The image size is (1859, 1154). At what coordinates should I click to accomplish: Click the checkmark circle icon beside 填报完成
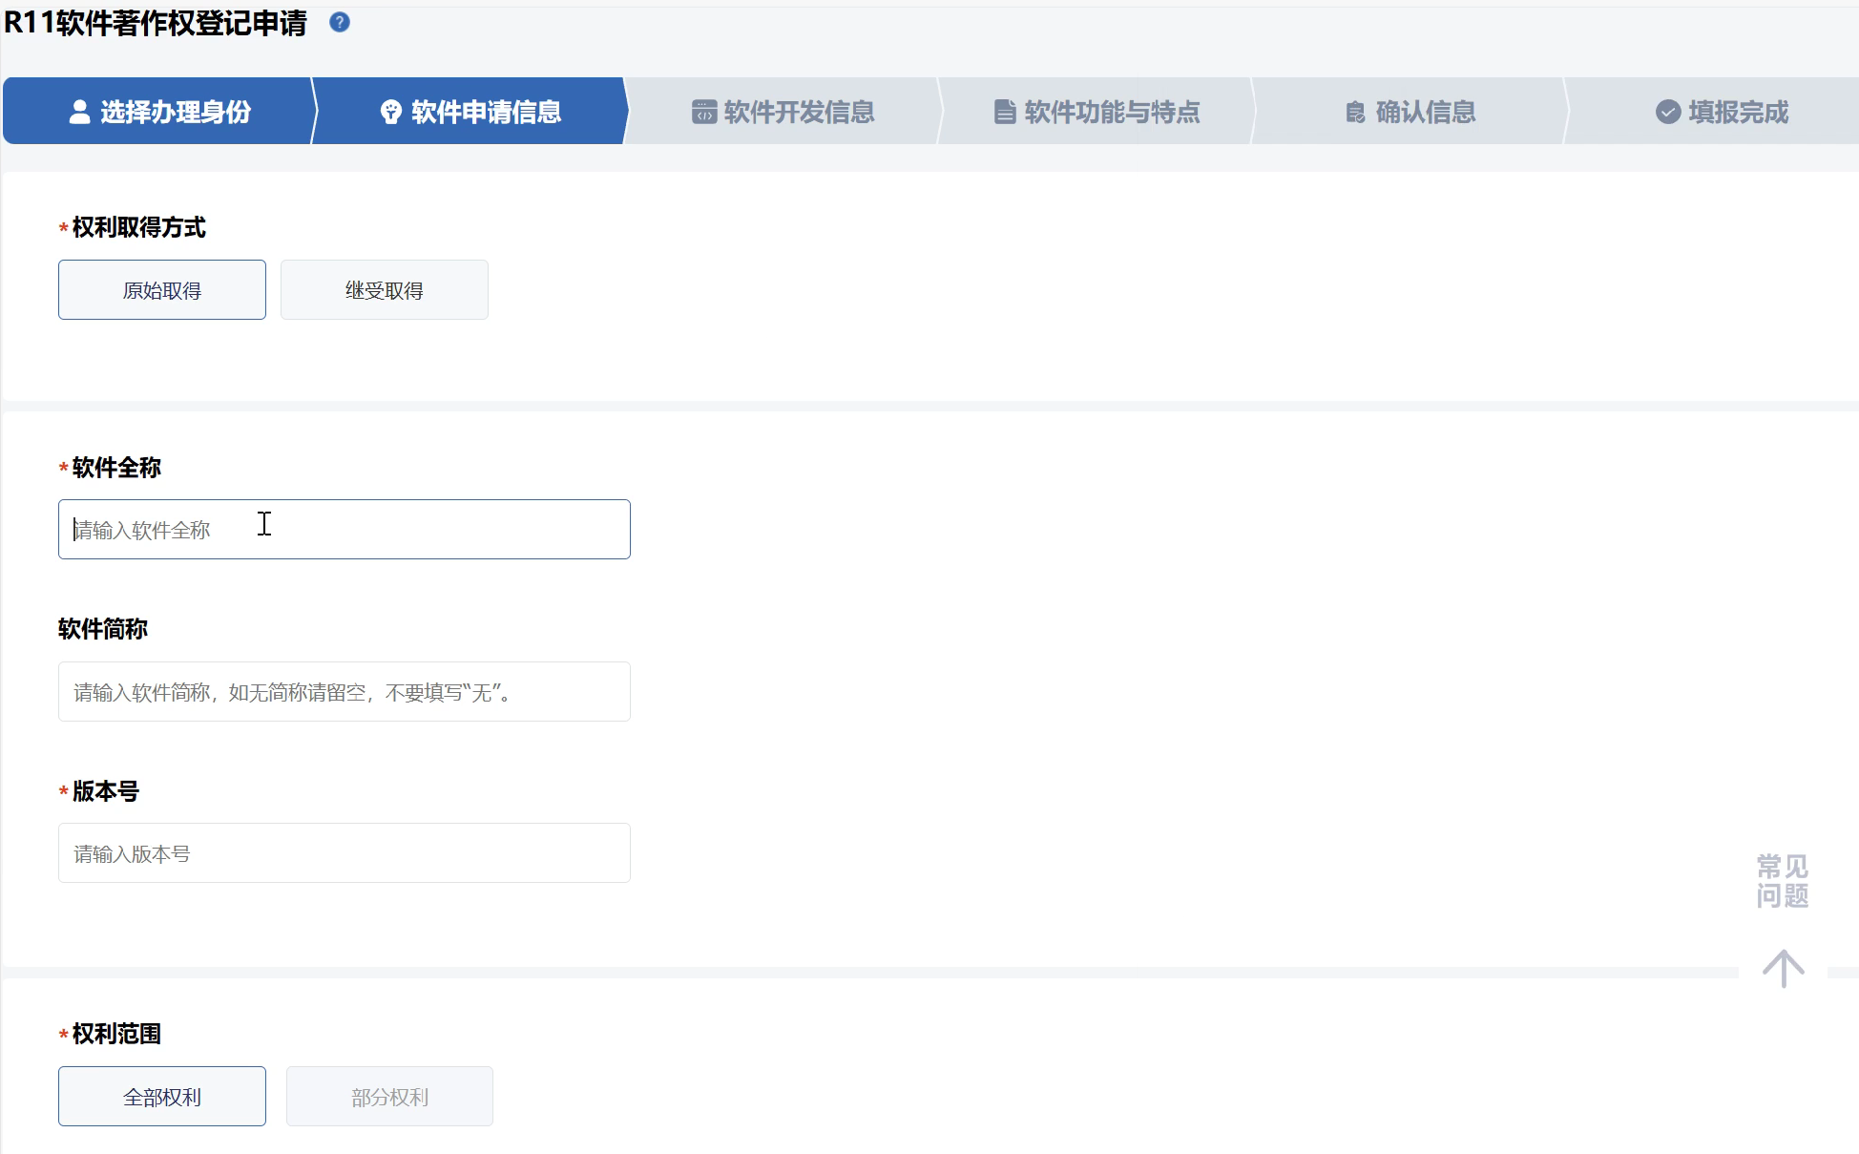(x=1667, y=112)
